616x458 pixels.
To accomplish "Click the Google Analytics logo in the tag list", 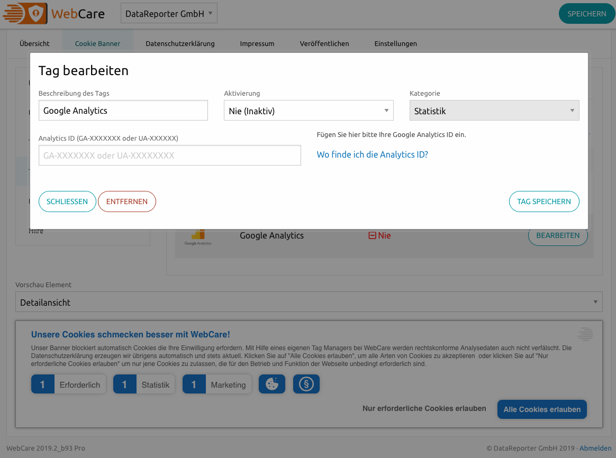I will click(x=198, y=235).
